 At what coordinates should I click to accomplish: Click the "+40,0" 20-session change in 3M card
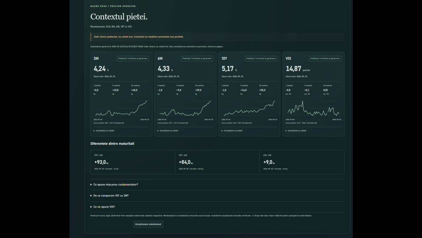(x=134, y=90)
